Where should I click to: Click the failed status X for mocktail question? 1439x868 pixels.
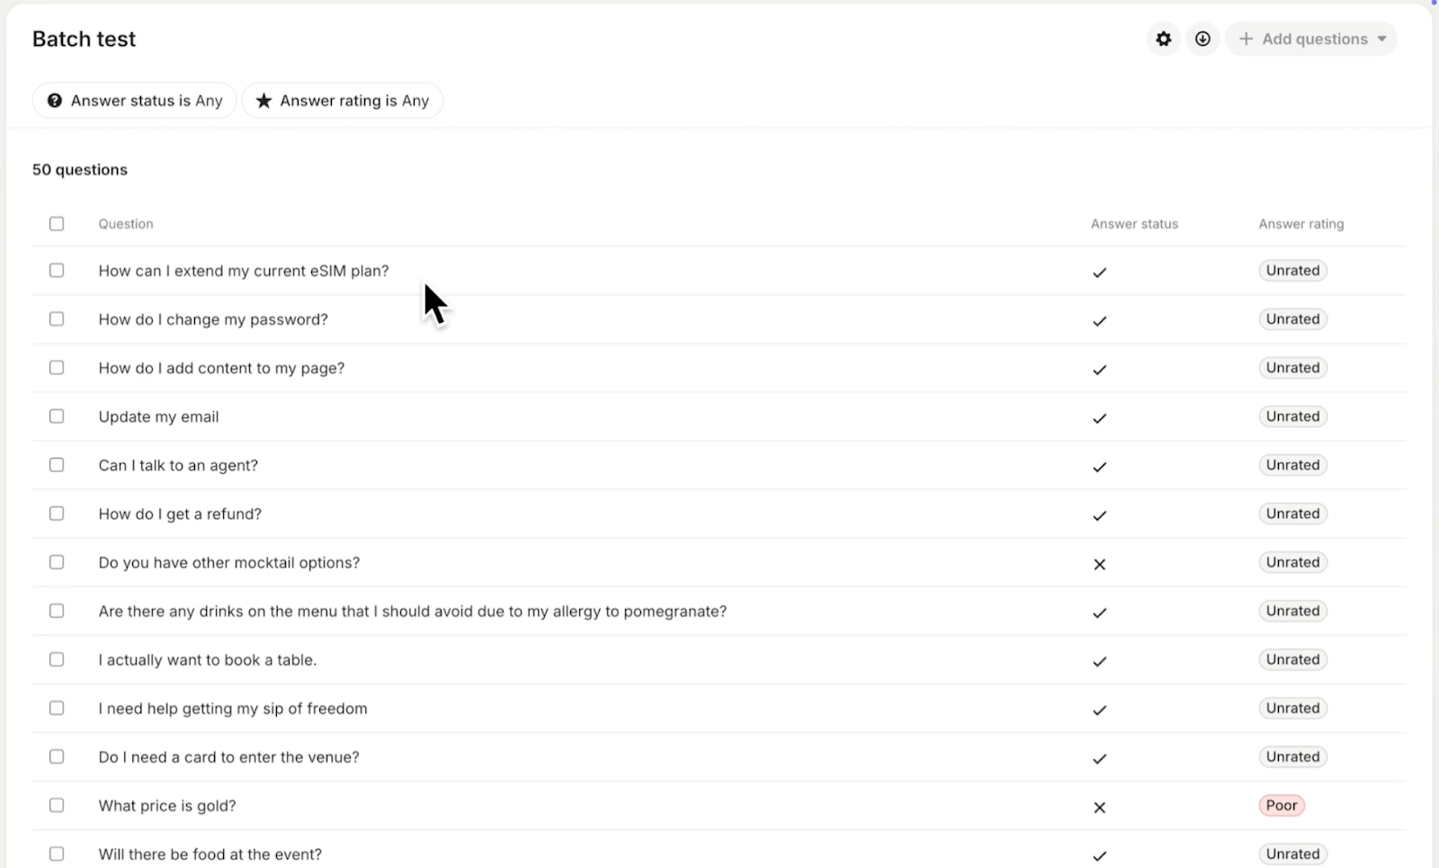pos(1099,564)
